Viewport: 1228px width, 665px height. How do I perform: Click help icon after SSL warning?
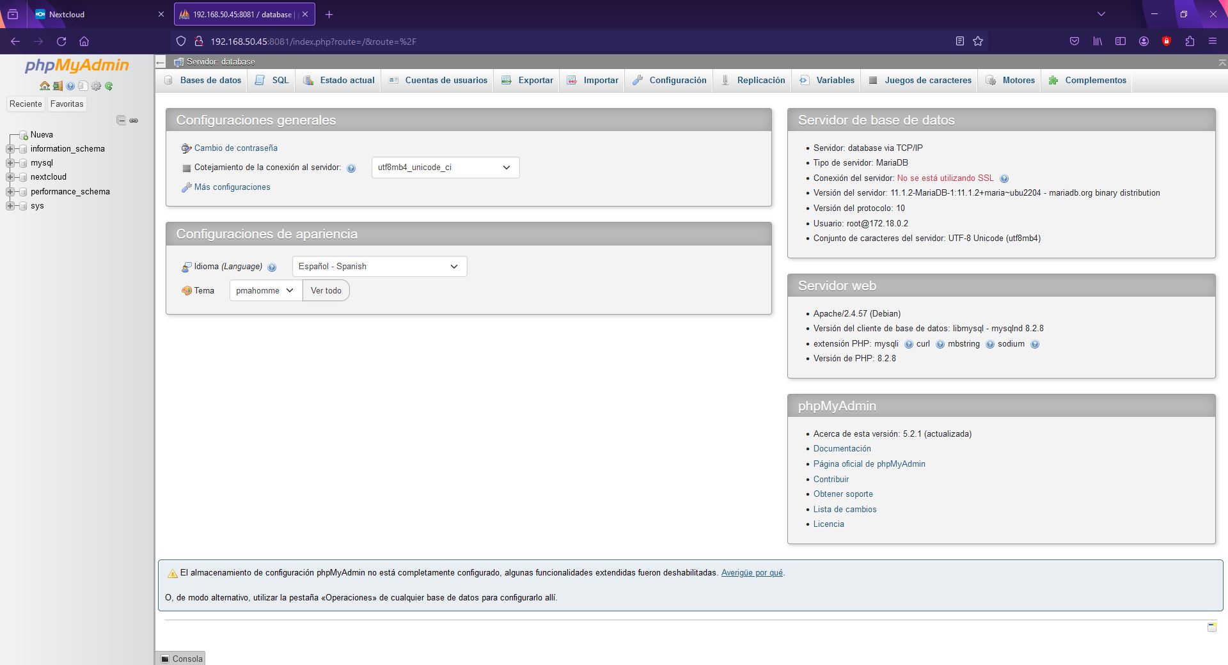click(1004, 179)
